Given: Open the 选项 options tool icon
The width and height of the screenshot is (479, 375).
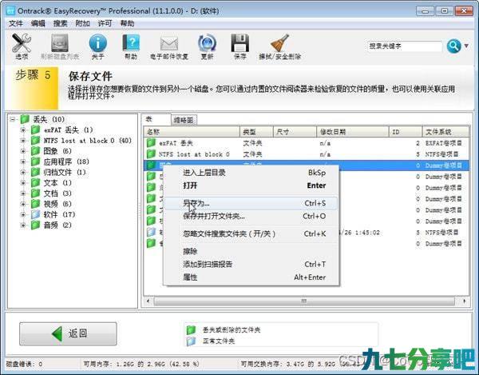Looking at the screenshot, I should (x=22, y=43).
